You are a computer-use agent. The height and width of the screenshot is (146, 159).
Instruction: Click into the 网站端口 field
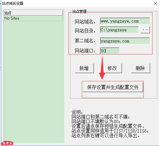click(110, 51)
